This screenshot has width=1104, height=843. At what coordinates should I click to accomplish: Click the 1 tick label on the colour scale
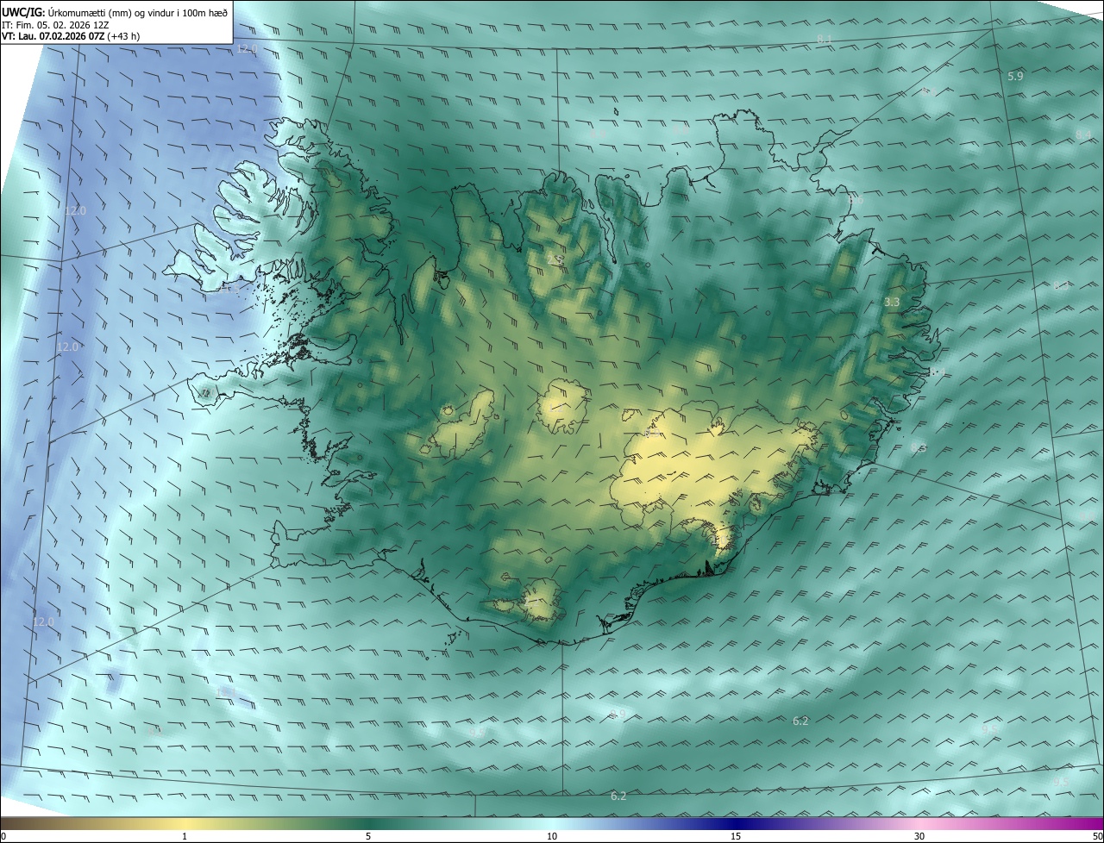point(185,836)
